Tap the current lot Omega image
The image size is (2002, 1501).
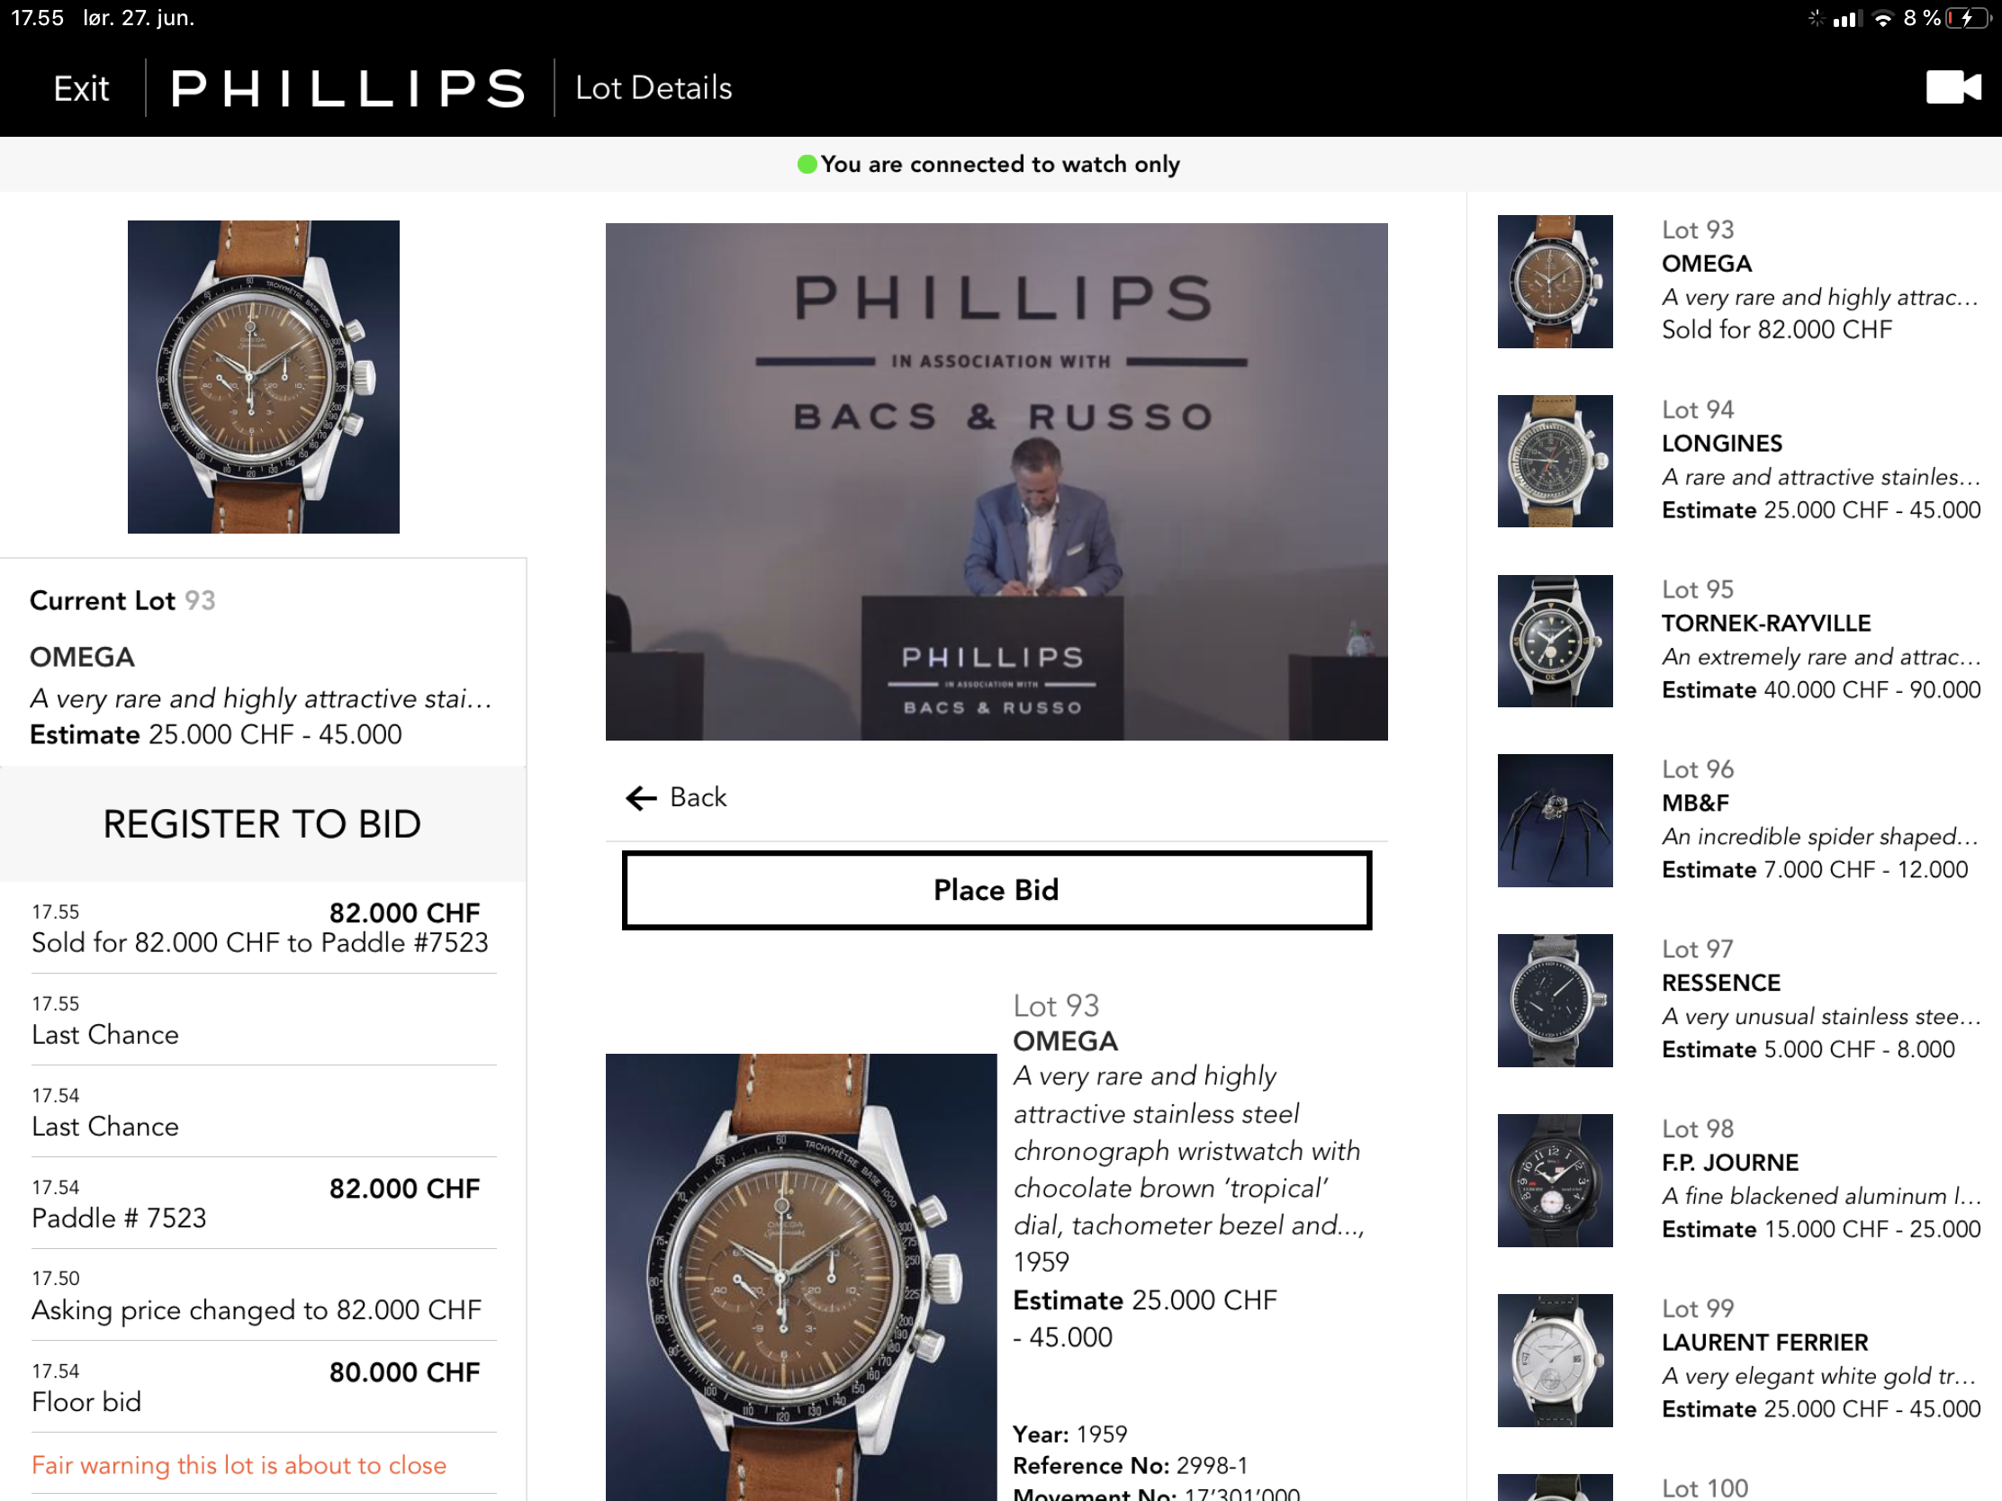(x=264, y=376)
